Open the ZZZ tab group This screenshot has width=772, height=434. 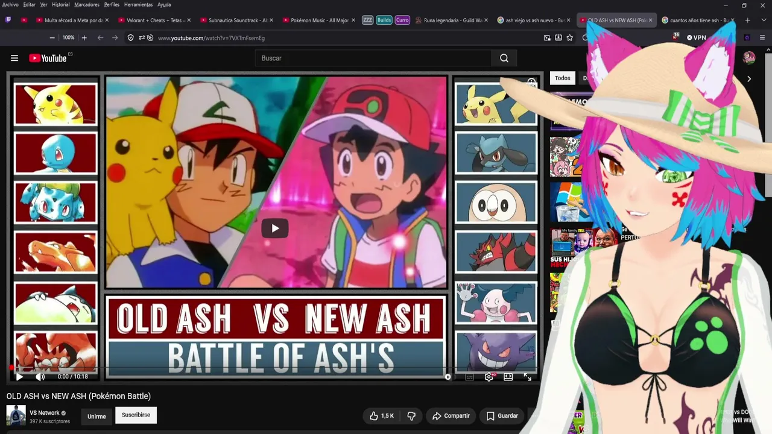coord(367,20)
